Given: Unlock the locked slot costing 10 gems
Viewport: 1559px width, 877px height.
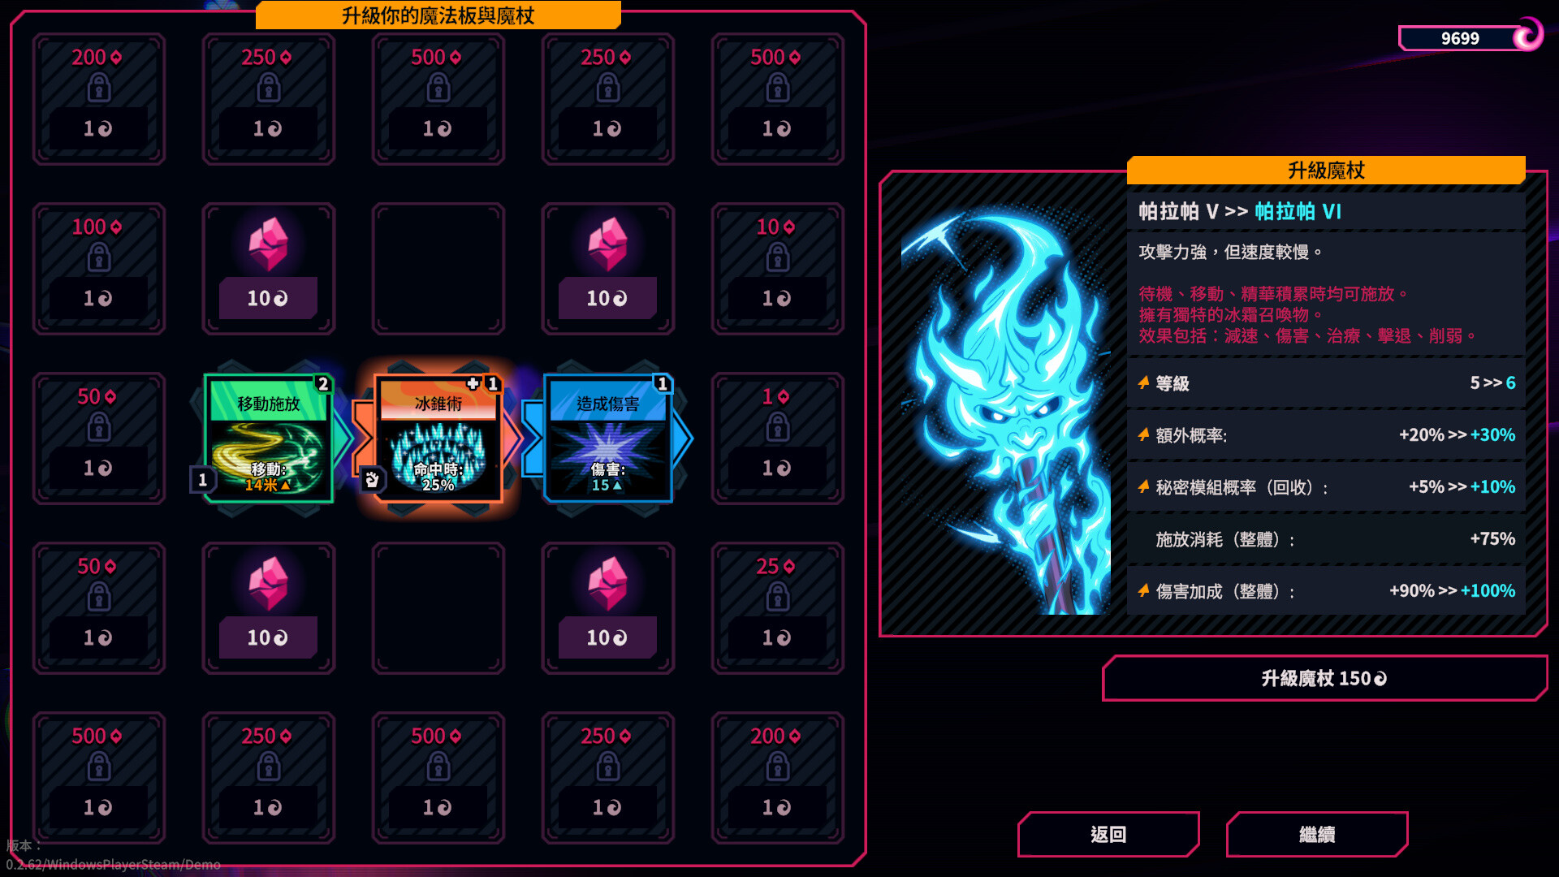Looking at the screenshot, I should click(x=778, y=269).
